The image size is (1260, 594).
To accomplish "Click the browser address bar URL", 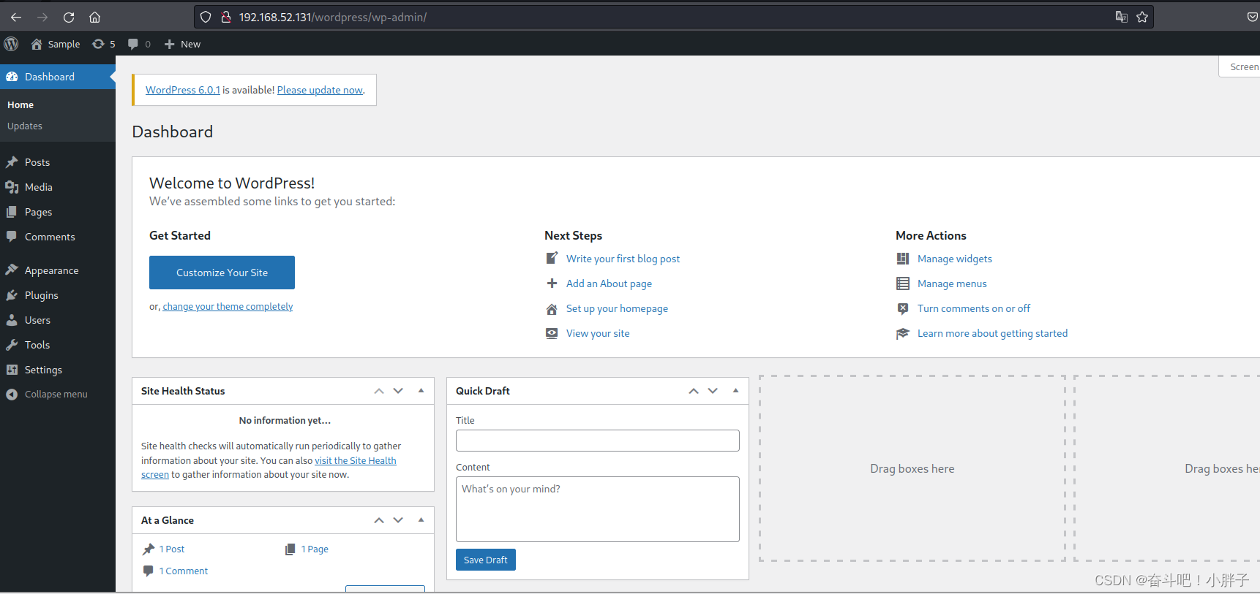I will tap(333, 17).
